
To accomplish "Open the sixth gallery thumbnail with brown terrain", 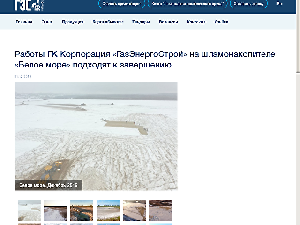I will [x=160, y=210].
